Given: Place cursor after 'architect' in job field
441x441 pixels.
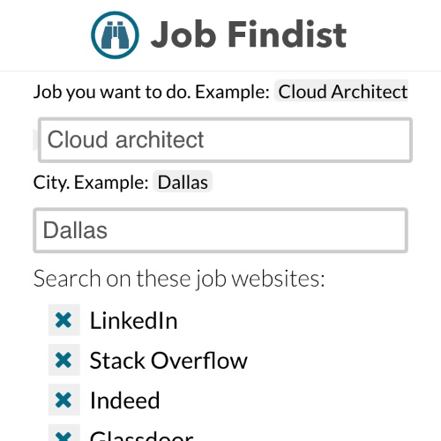Looking at the screenshot, I should click(x=205, y=139).
